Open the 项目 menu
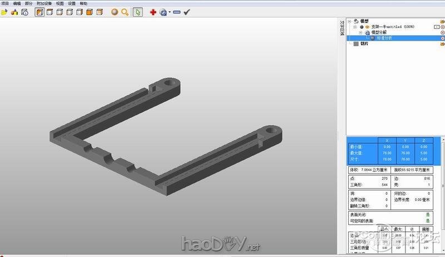This screenshot has width=445, height=257. (5, 3)
